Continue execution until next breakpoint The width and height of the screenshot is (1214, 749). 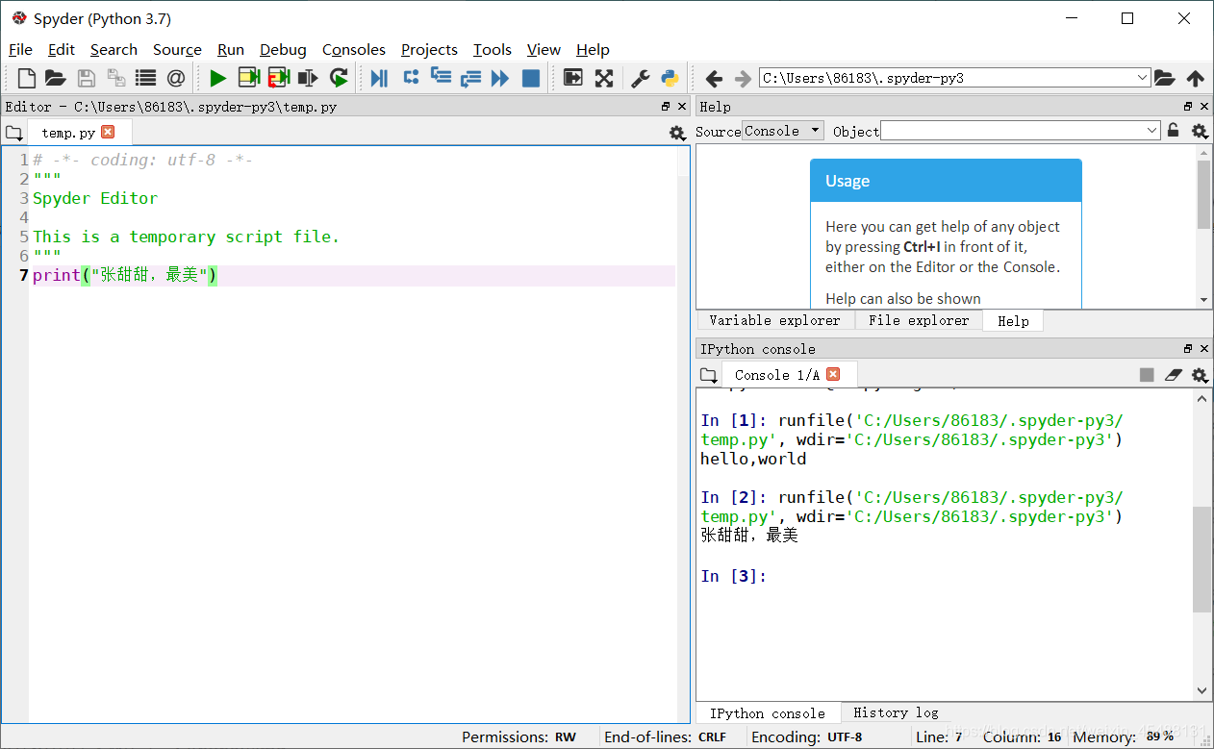point(500,78)
